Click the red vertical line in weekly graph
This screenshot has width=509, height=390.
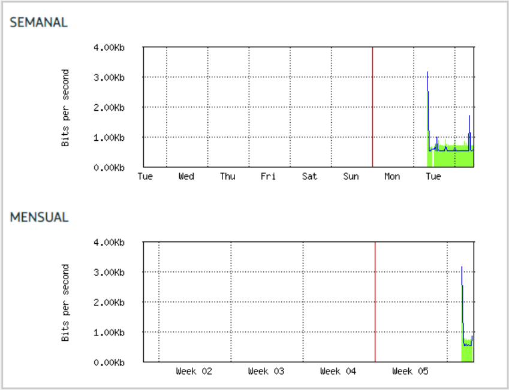tap(372, 107)
